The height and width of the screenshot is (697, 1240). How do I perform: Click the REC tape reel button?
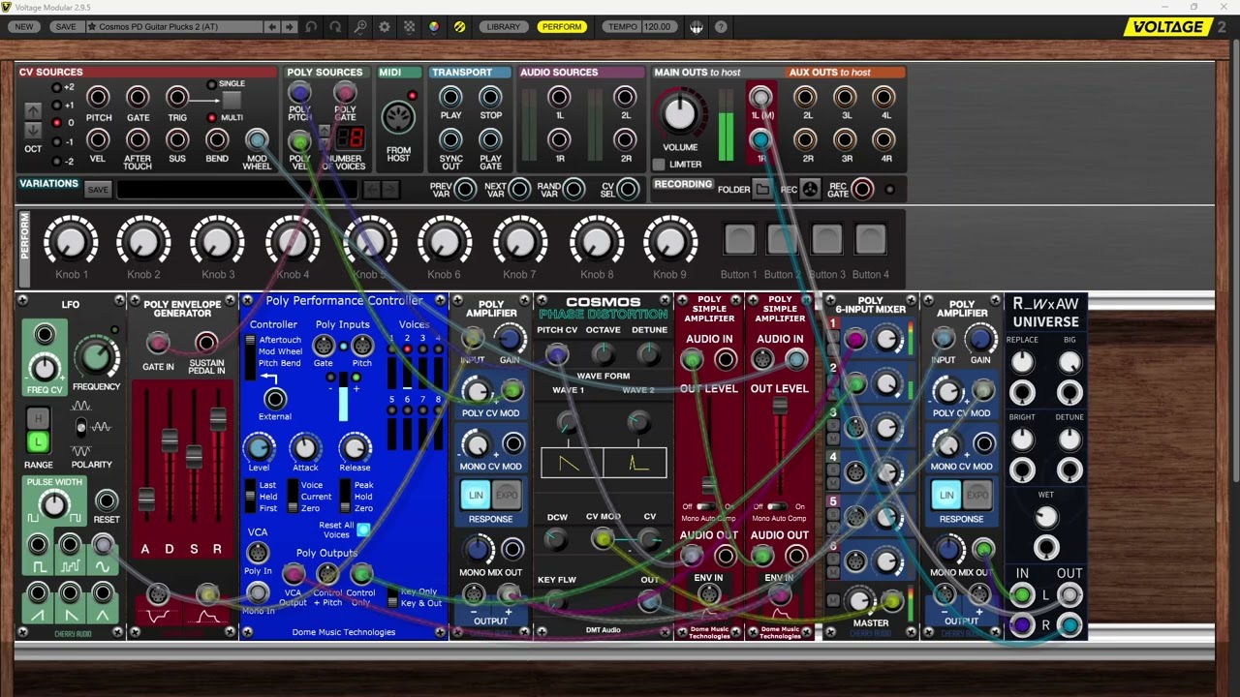pyautogui.click(x=811, y=190)
